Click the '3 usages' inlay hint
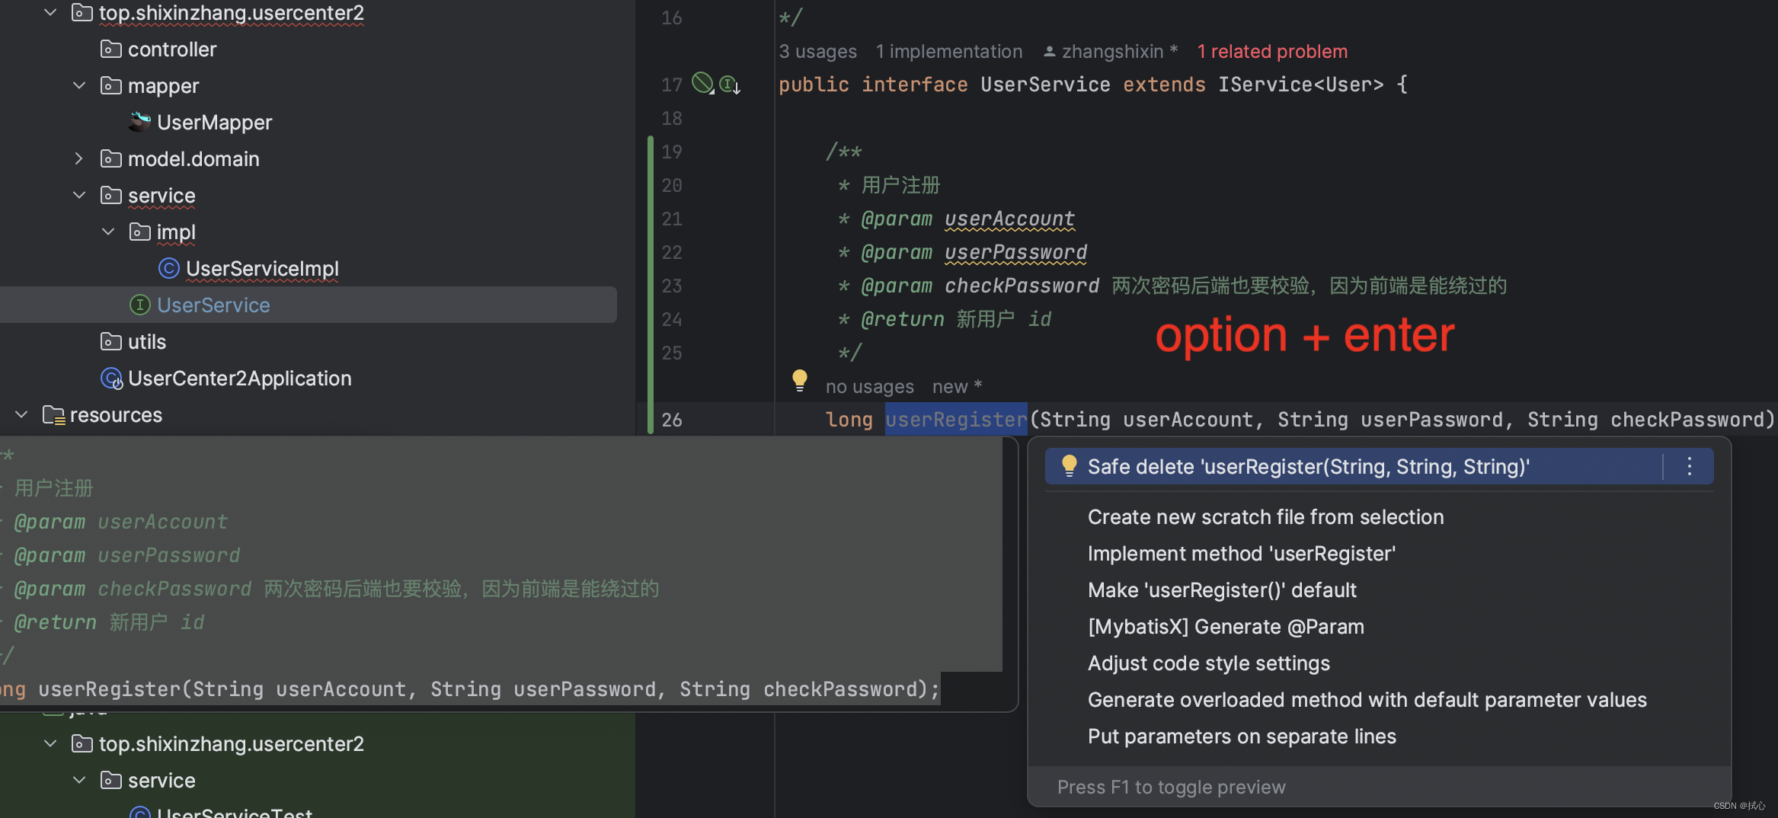The image size is (1778, 818). (x=817, y=51)
